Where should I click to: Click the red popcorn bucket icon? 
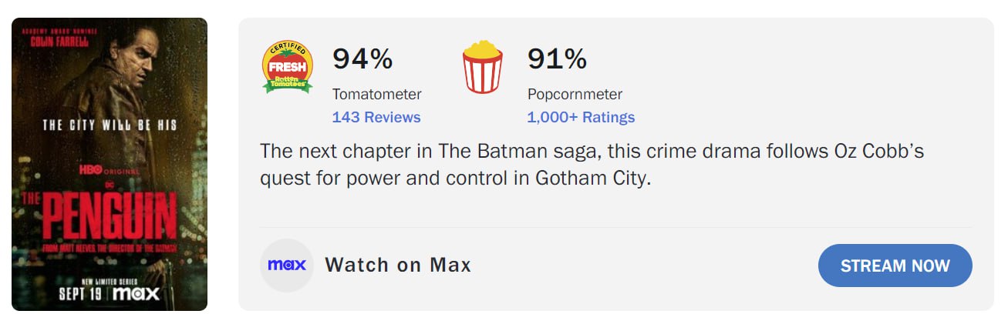[482, 67]
